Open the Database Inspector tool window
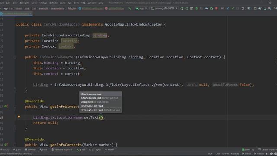The height and width of the screenshot is (156, 277). click(62, 149)
